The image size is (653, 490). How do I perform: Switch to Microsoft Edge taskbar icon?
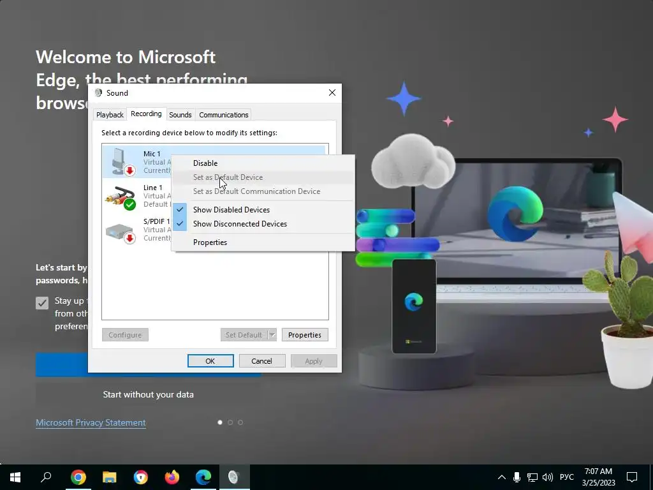tap(203, 477)
